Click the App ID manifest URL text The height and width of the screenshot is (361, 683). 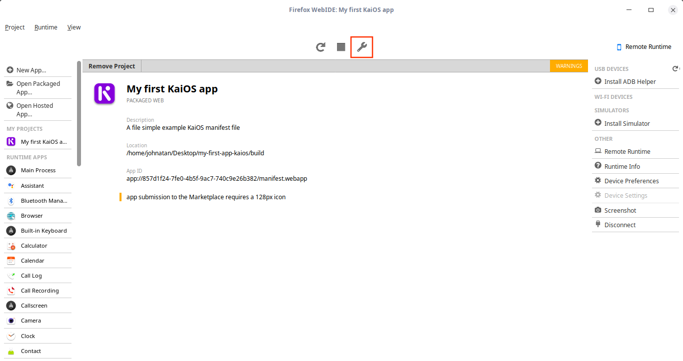coord(216,178)
